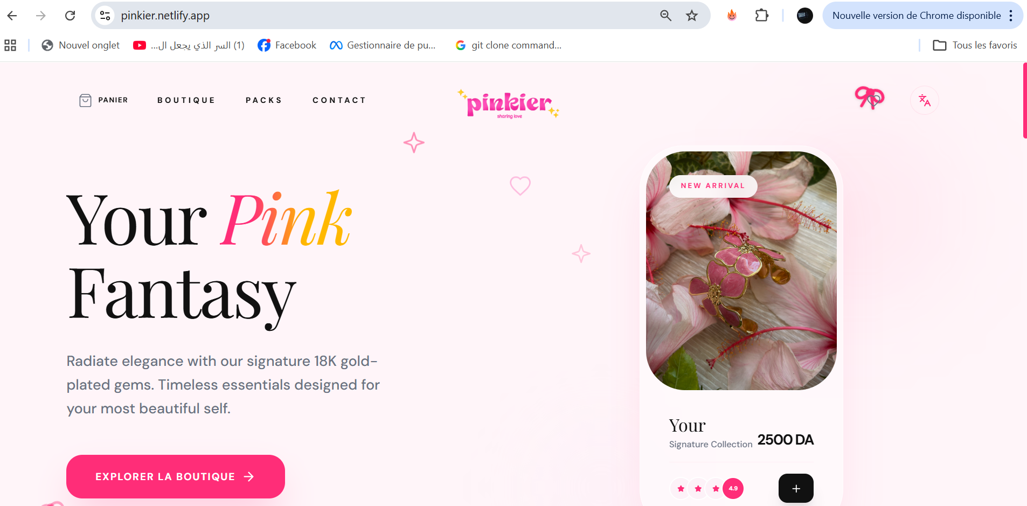
Task: Click the 4.9 rating badge
Action: click(733, 489)
